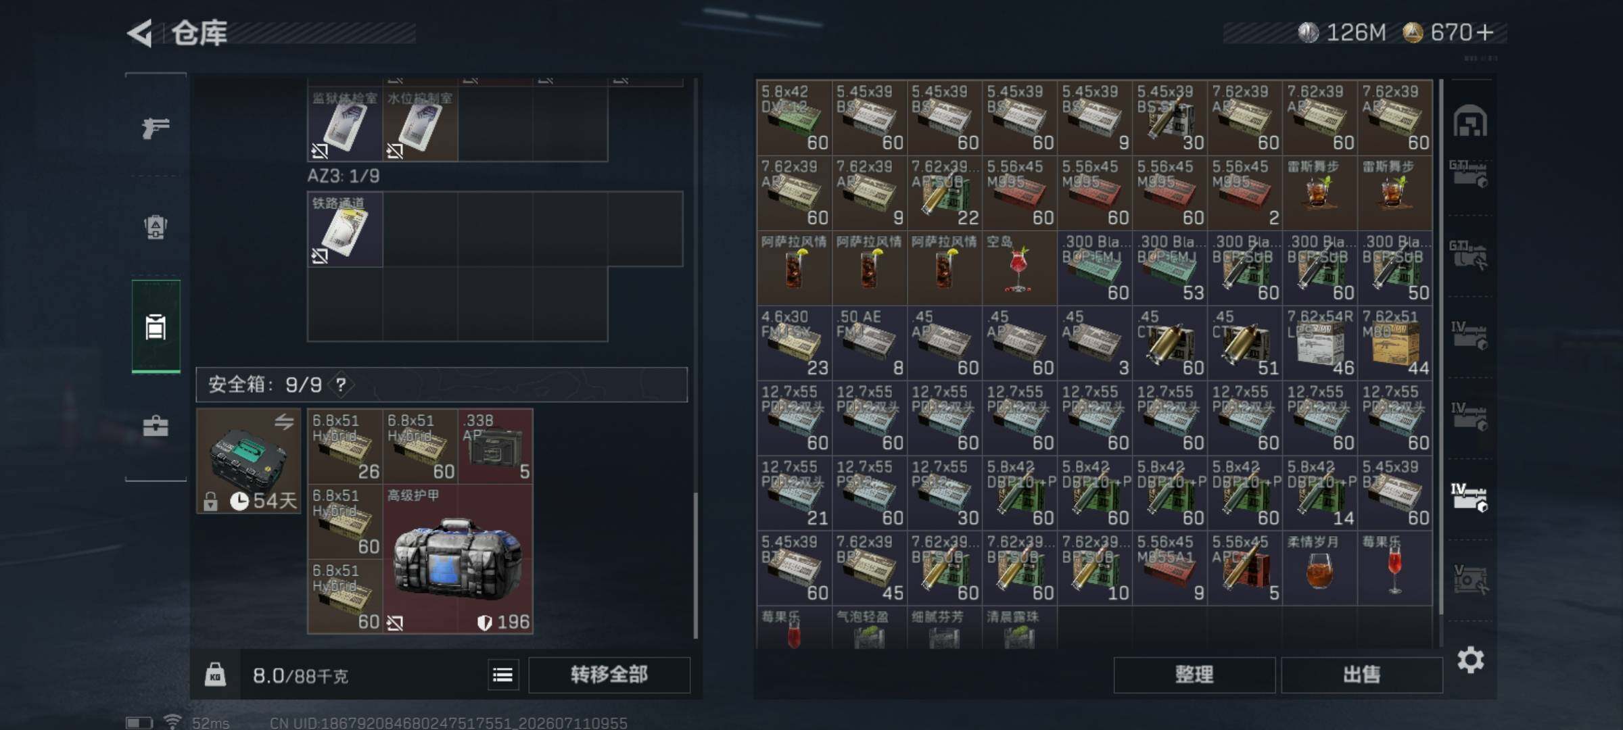Click the 整理 sort button
Screen dimensions: 1623x730
pyautogui.click(x=1194, y=675)
